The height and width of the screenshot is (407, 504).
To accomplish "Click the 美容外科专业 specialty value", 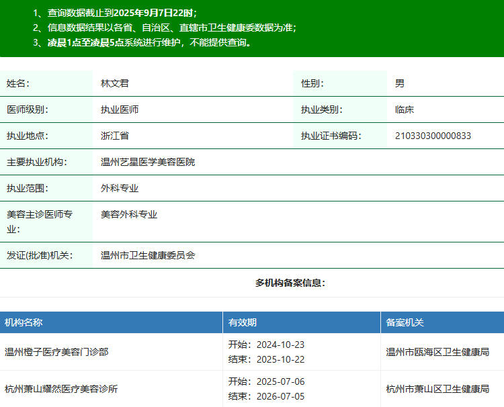I will click(129, 214).
